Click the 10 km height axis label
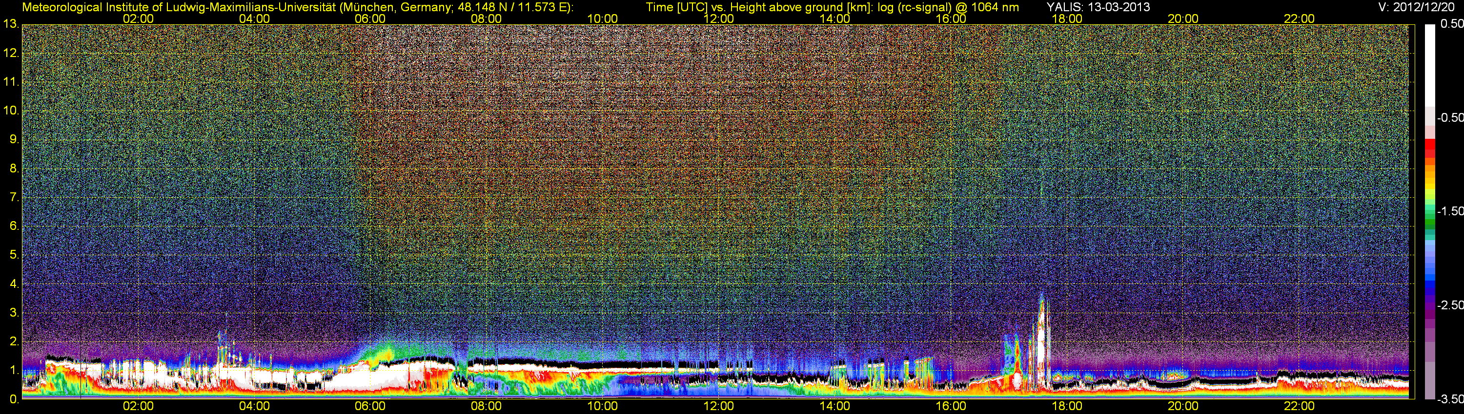1464x414 pixels. click(11, 111)
